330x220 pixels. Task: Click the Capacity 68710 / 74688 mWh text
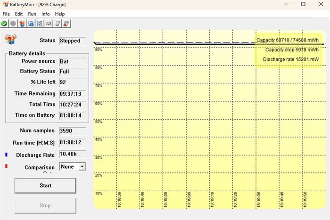coord(288,40)
